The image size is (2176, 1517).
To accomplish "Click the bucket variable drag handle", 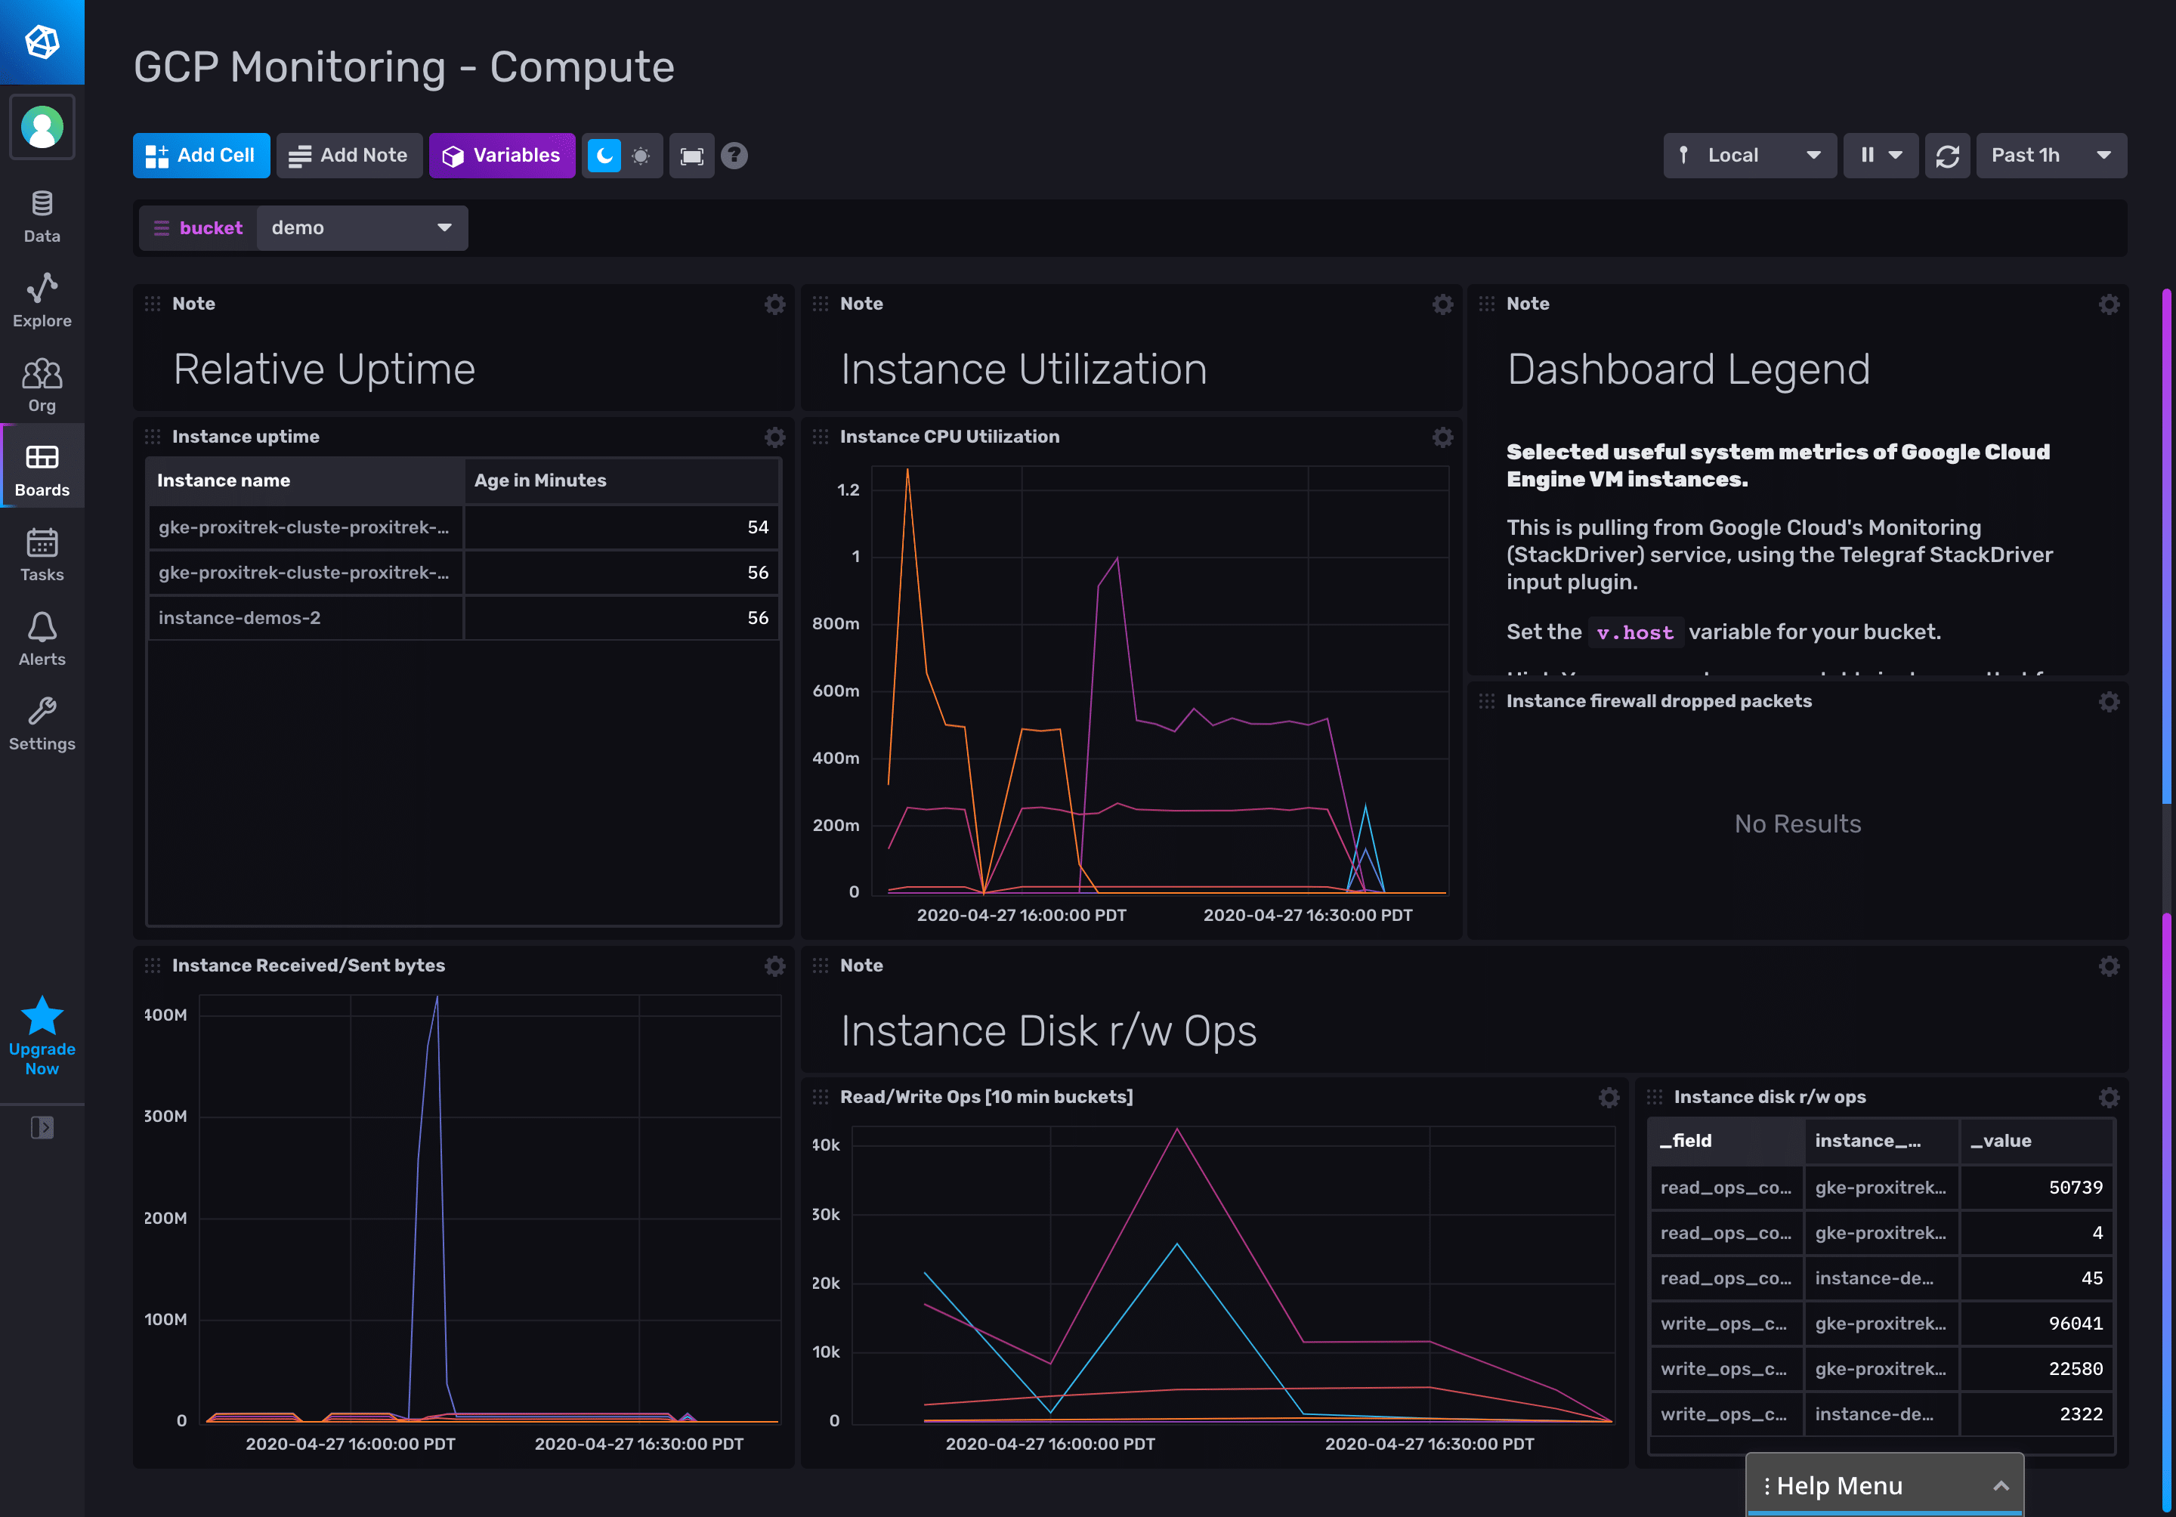I will point(161,228).
